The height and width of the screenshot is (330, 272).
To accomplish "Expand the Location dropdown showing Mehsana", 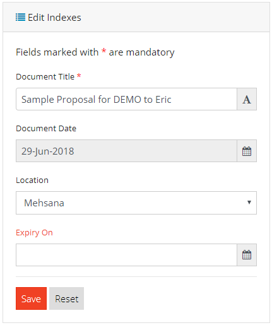I will [x=136, y=203].
